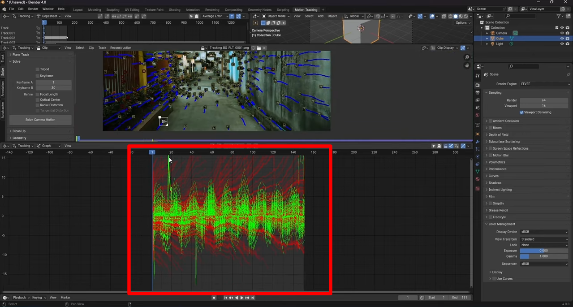Image resolution: width=573 pixels, height=307 pixels.
Task: Toggle X-ray in the 3D viewport header
Action: pos(444,16)
